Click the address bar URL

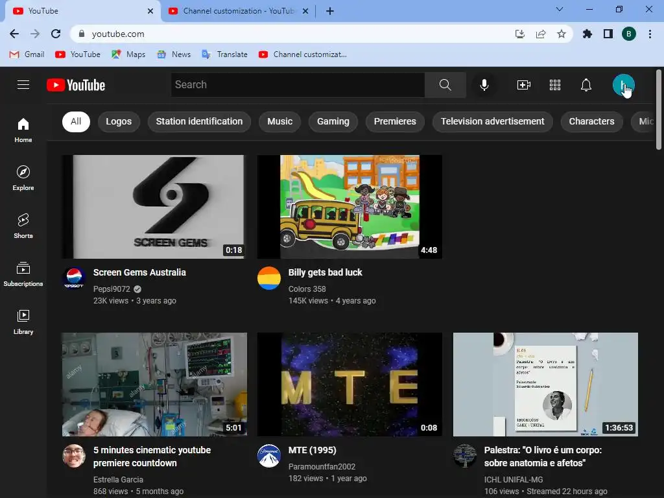tap(118, 34)
